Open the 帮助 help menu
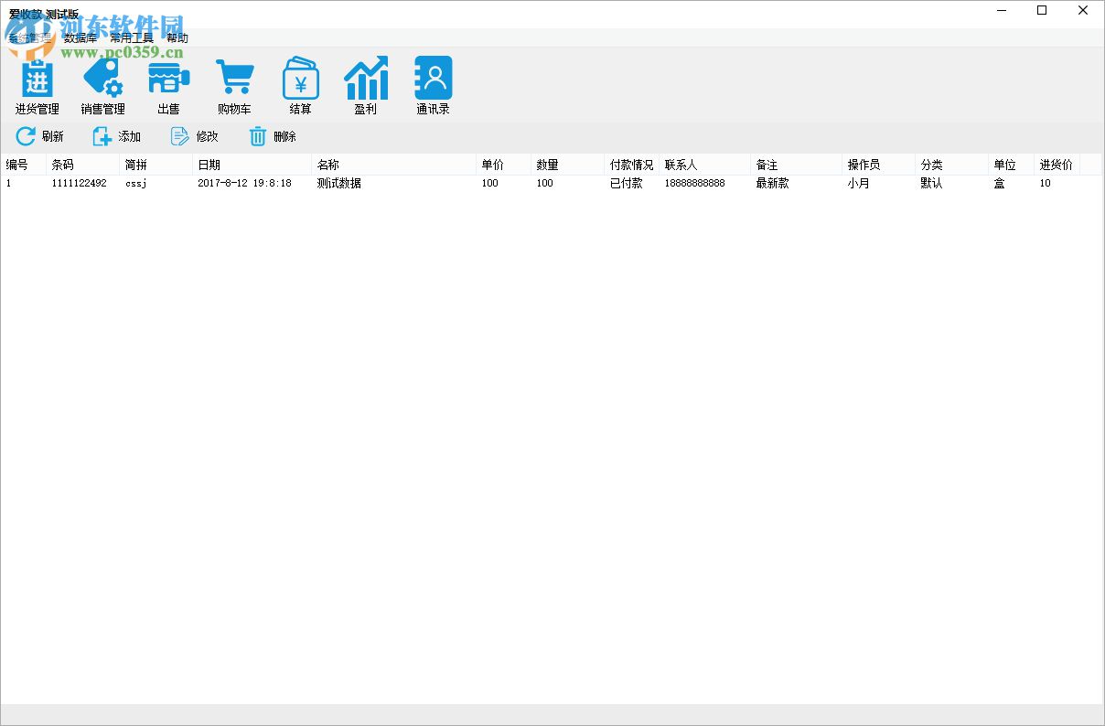Image resolution: width=1105 pixels, height=726 pixels. (x=177, y=37)
